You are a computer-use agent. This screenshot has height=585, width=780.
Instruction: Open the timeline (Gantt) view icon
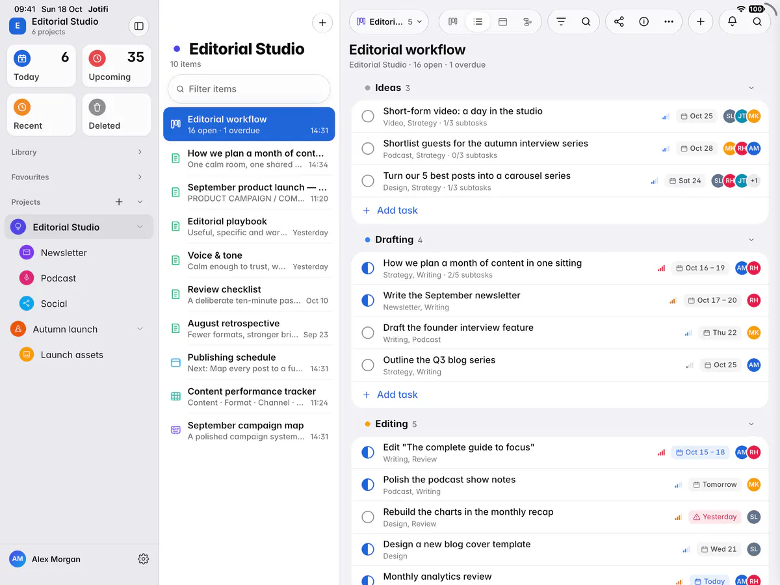(527, 21)
